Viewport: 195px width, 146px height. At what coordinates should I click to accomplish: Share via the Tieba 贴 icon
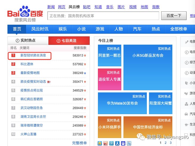129,143
